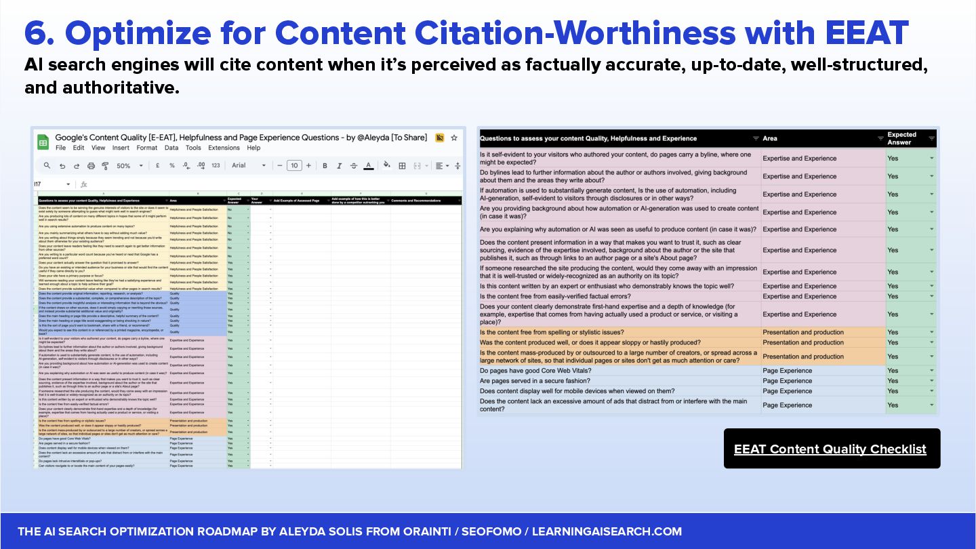Open the fill color paint bucket

pyautogui.click(x=387, y=165)
